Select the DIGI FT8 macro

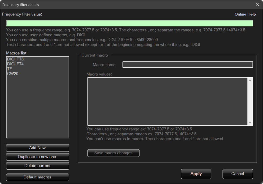[x=15, y=59]
